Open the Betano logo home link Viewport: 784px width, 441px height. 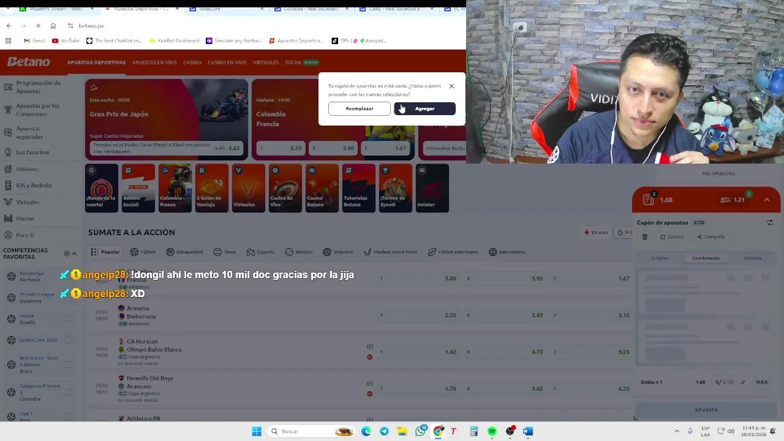(29, 62)
